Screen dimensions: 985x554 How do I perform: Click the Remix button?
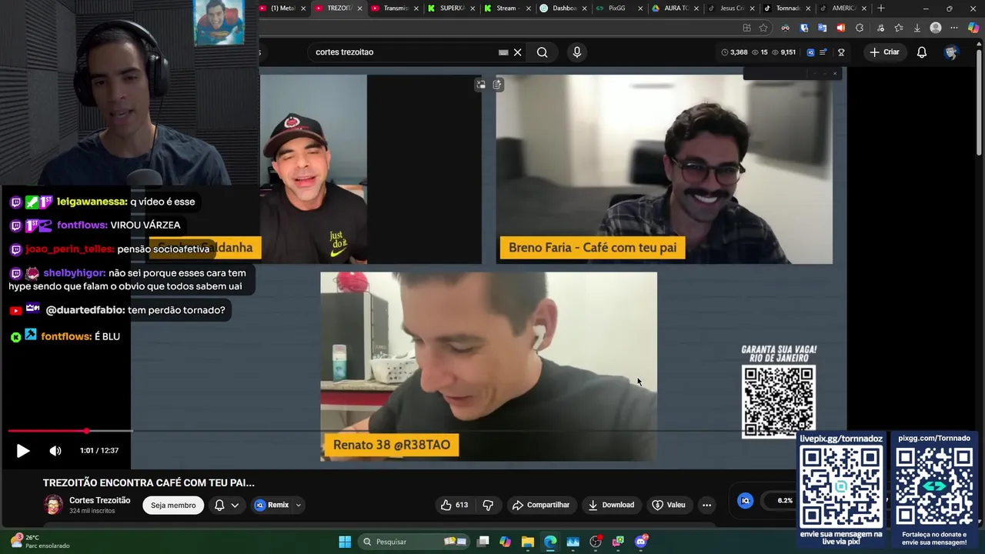[x=272, y=505]
